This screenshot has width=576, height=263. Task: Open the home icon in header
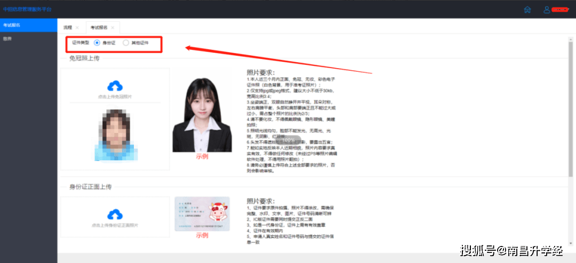(527, 10)
